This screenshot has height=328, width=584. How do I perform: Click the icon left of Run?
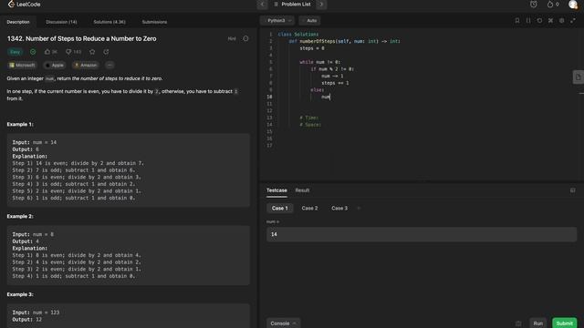(518, 323)
